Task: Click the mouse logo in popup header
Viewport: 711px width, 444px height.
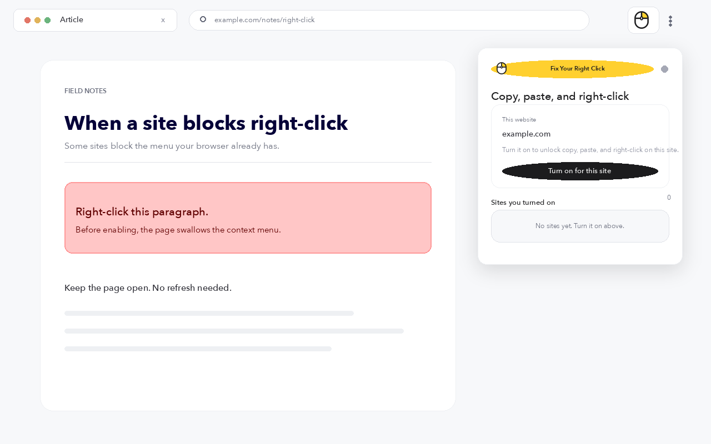Action: [502, 68]
